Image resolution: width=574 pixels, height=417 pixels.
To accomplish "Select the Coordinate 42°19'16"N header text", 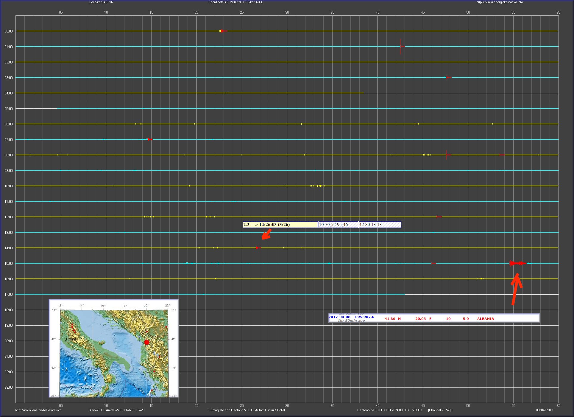I will pos(235,2).
